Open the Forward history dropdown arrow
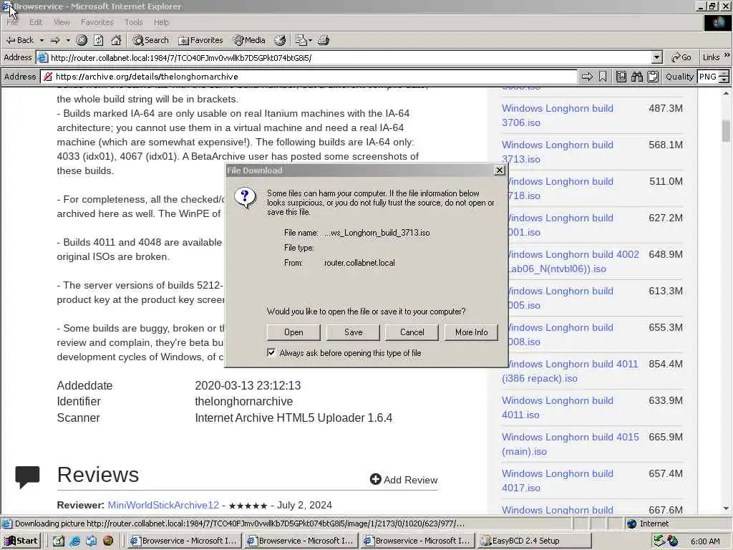Screen dimensions: 733x550 pos(68,41)
